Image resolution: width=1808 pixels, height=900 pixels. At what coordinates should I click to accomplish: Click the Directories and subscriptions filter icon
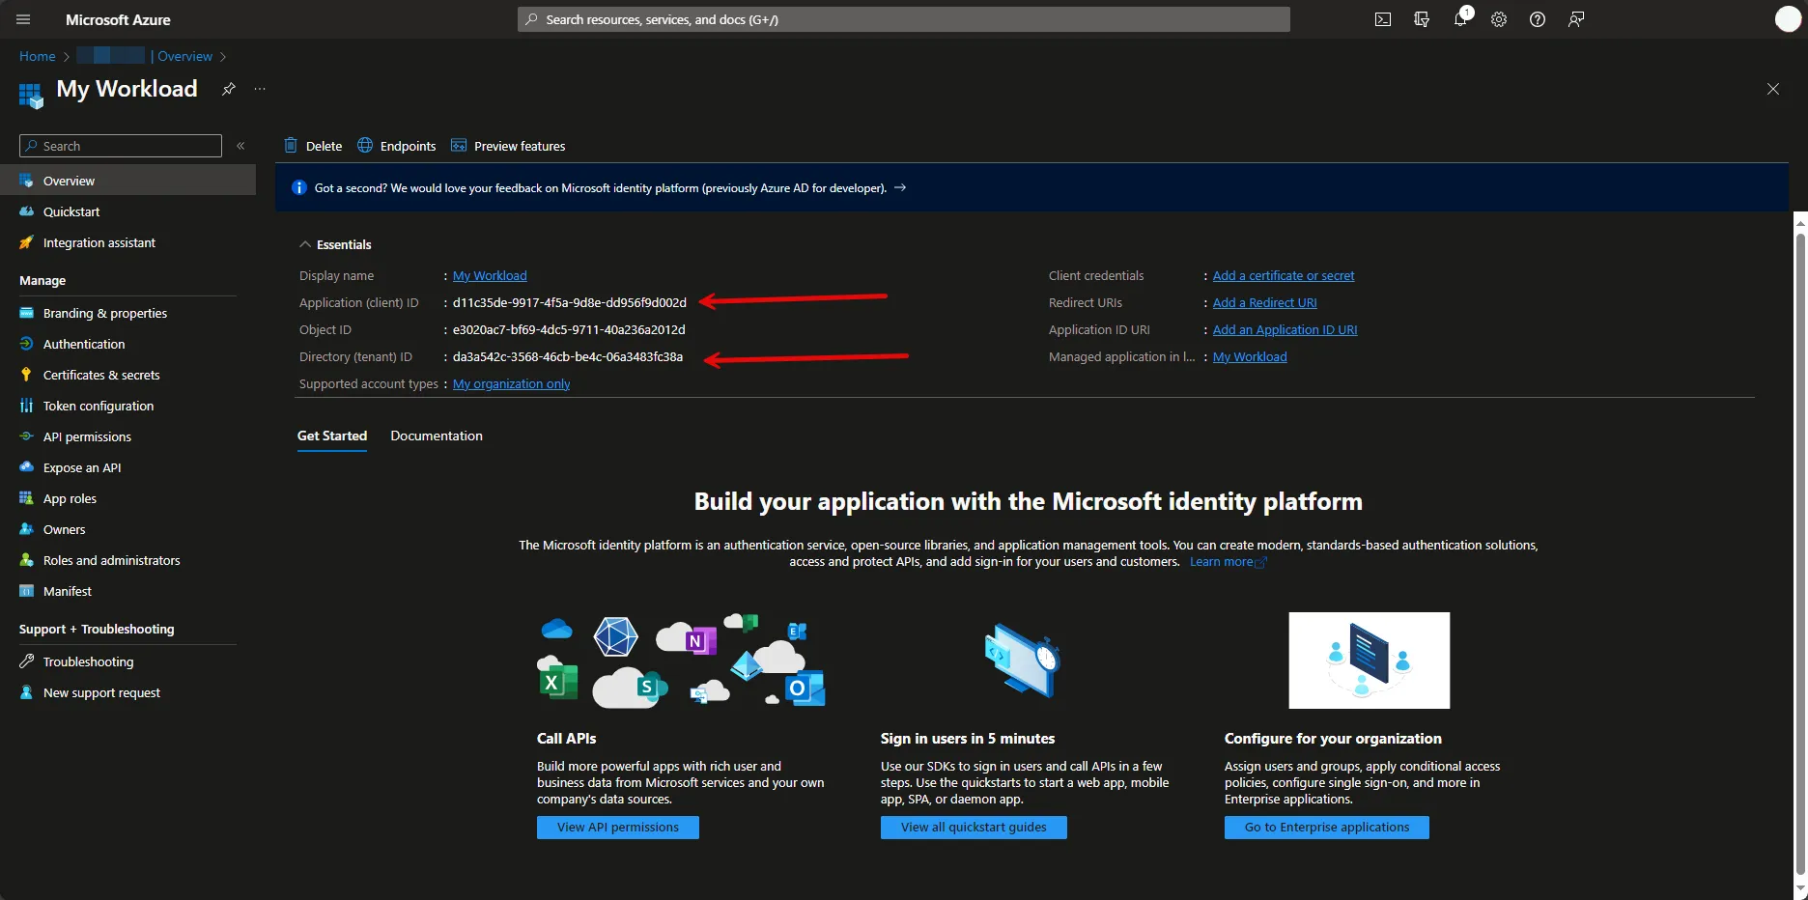pos(1422,19)
